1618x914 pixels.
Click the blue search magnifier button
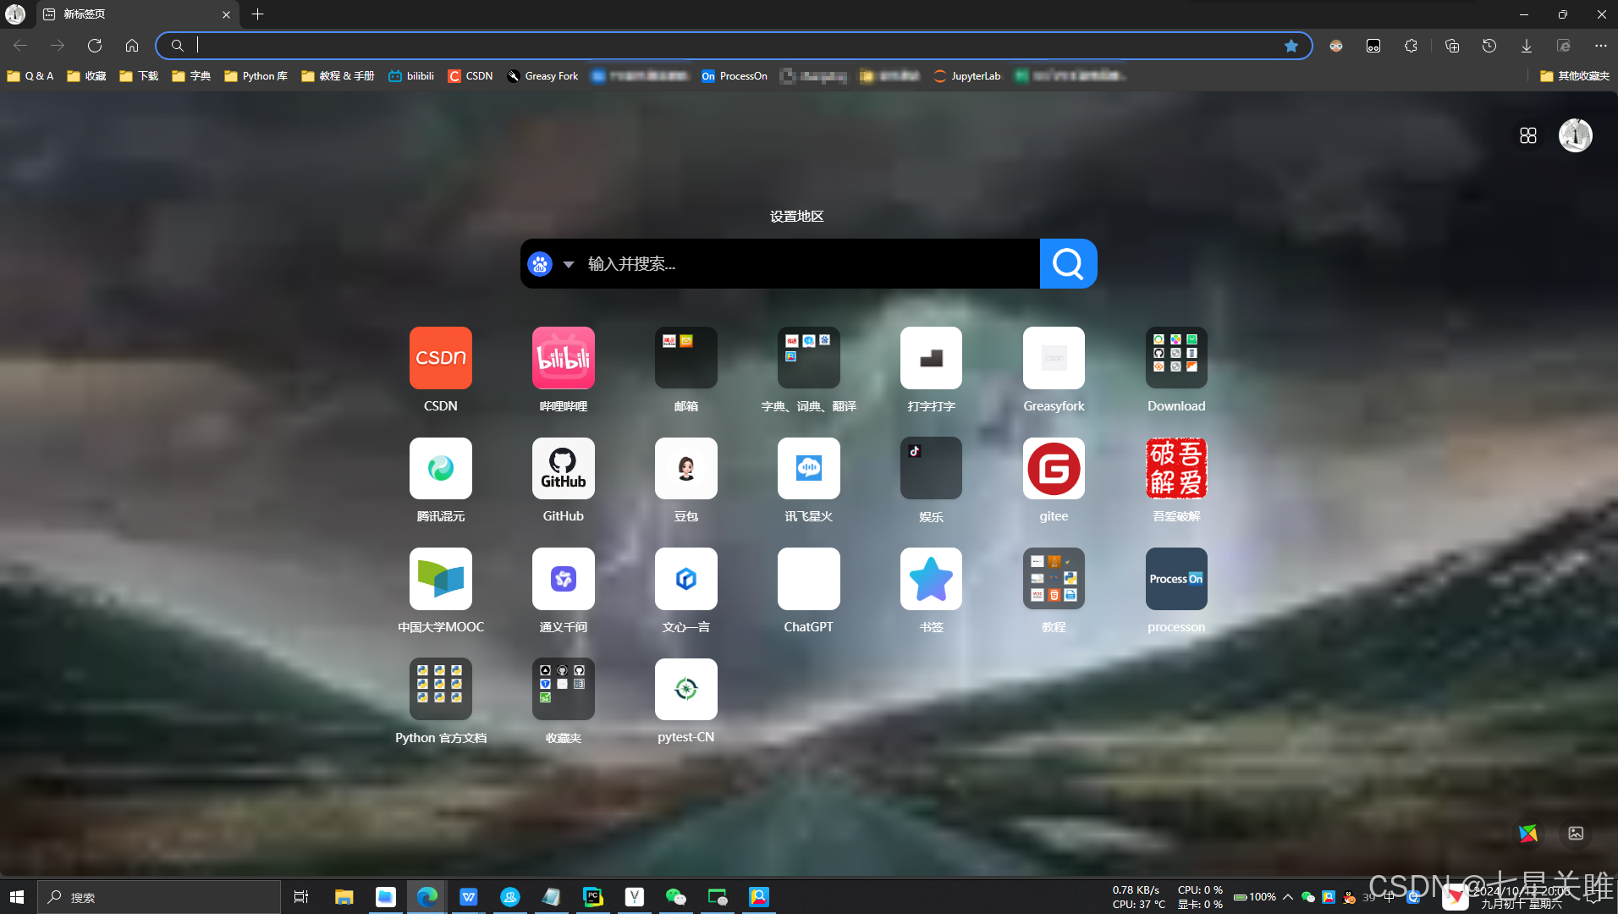tap(1068, 264)
